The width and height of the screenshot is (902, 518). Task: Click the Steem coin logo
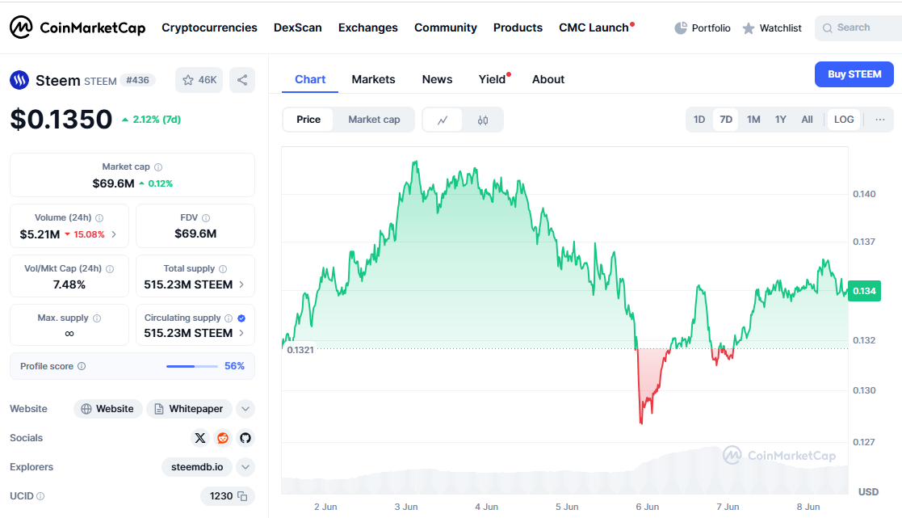(19, 80)
